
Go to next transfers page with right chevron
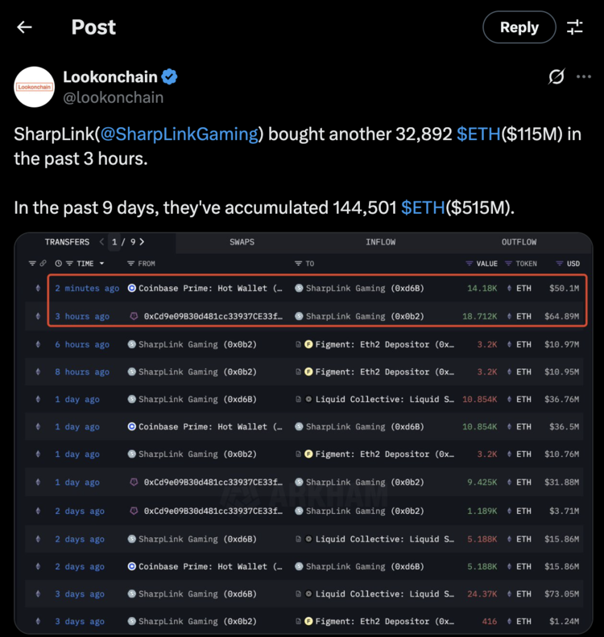(142, 242)
